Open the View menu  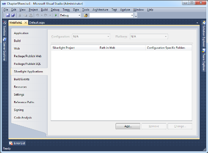pyautogui.click(x=22, y=10)
